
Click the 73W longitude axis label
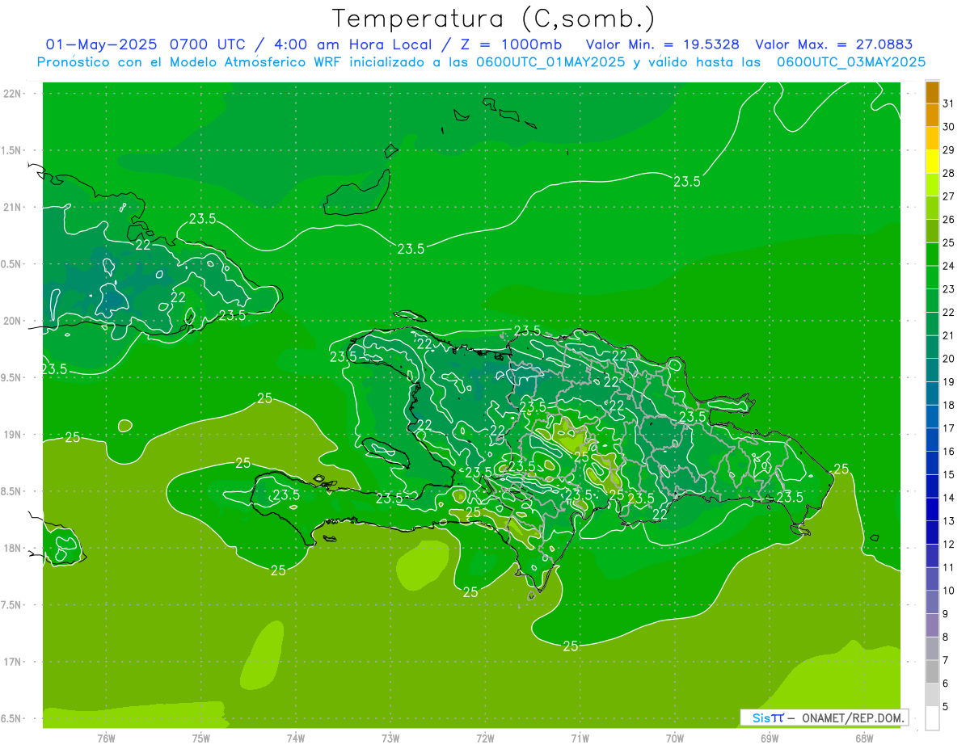pos(390,738)
